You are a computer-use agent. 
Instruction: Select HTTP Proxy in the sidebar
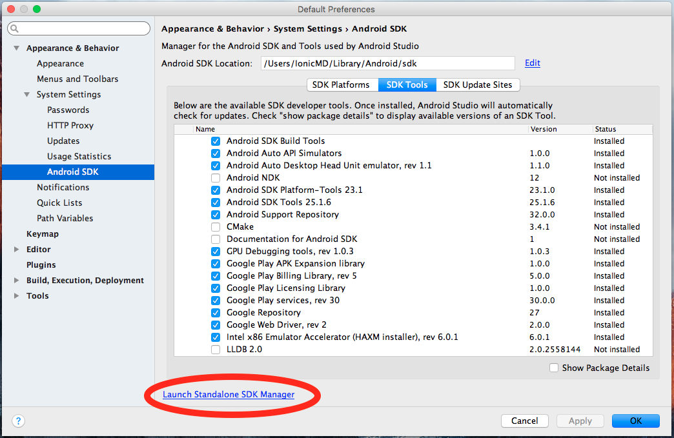click(x=70, y=125)
